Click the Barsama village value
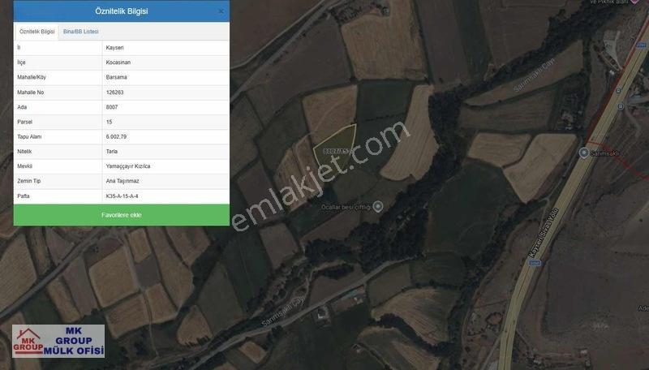 [116, 77]
